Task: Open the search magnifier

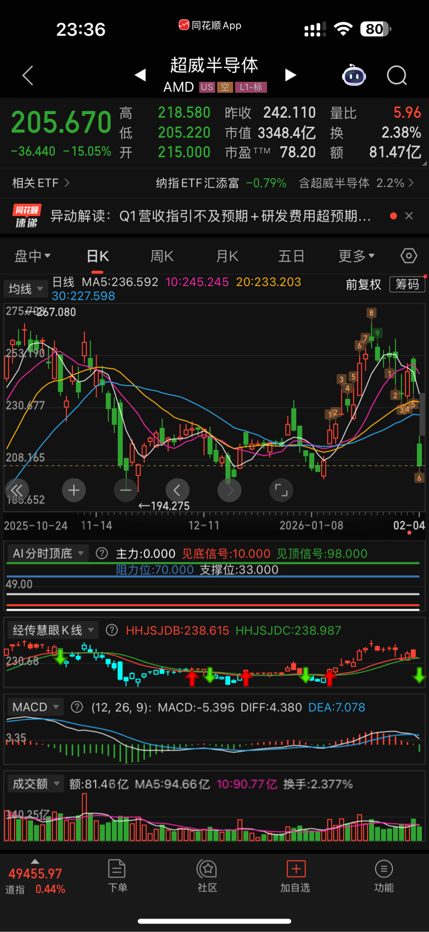Action: pyautogui.click(x=397, y=75)
